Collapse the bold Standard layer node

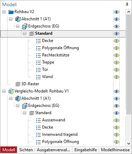coord(24,34)
